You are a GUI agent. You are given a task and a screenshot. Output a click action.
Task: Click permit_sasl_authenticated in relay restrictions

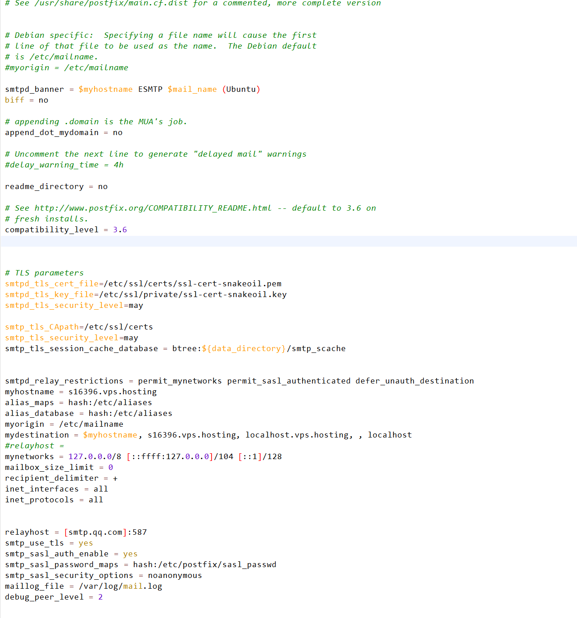point(289,381)
